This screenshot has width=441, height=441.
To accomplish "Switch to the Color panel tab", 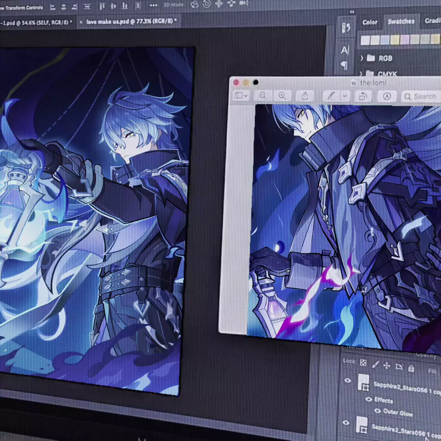I will (x=370, y=22).
